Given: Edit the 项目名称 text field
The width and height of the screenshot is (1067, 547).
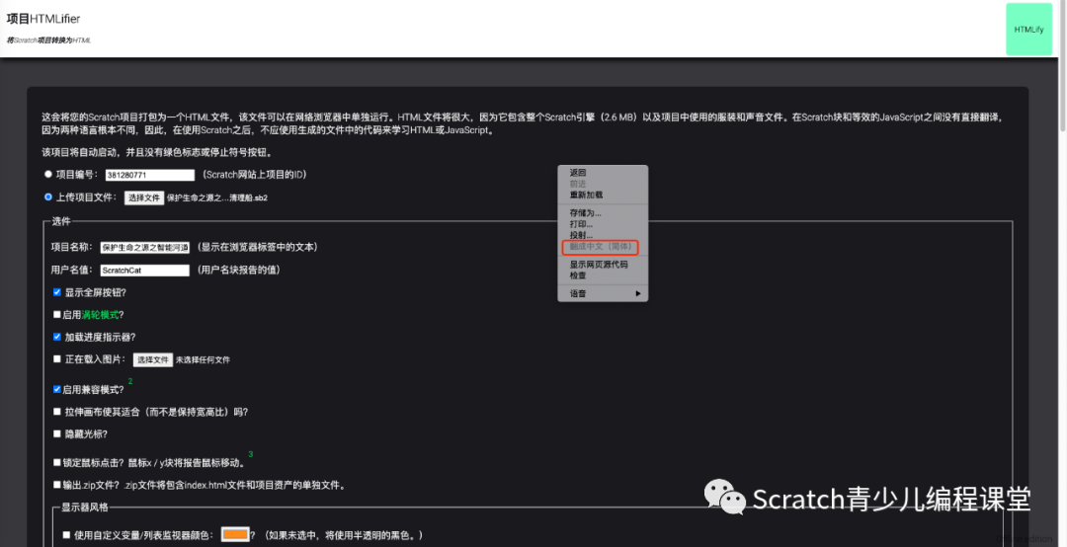Looking at the screenshot, I should [x=145, y=248].
